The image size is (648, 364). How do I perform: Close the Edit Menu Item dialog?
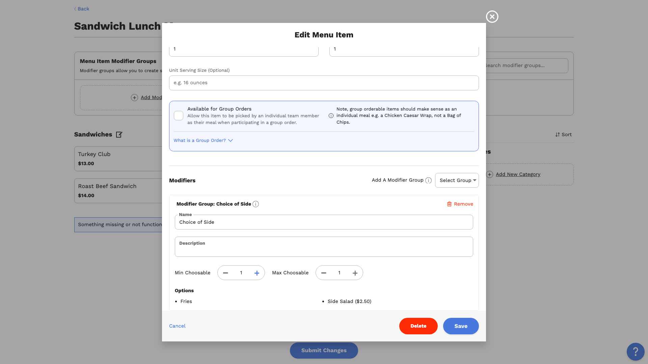point(492,17)
